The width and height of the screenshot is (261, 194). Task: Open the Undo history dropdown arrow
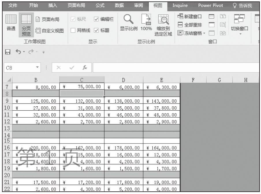click(x=24, y=52)
